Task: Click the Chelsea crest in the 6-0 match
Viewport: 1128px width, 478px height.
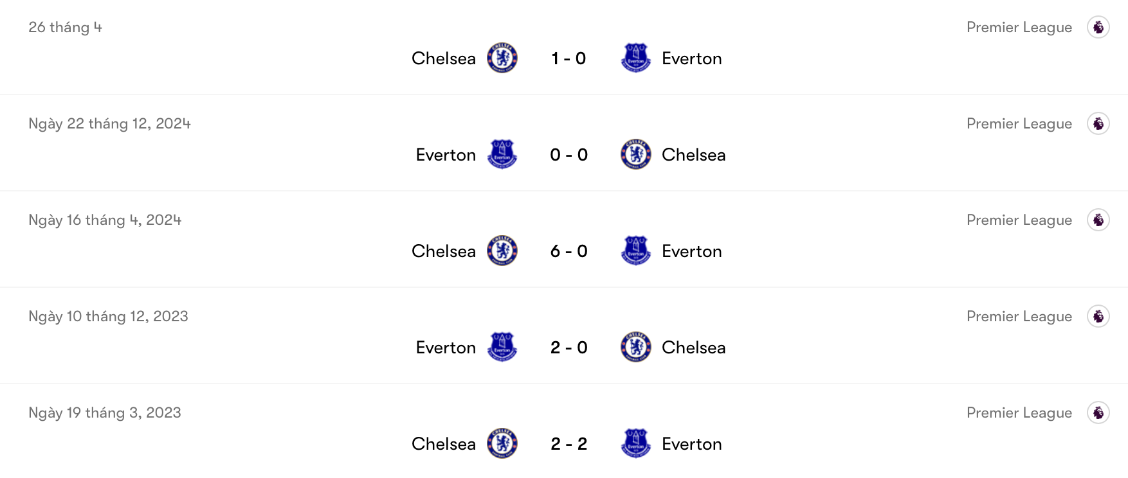Action: coord(503,251)
